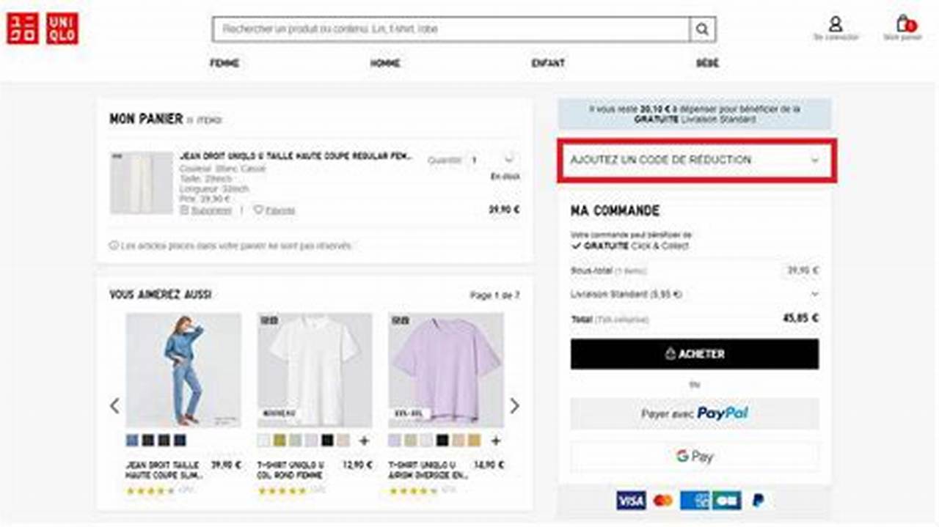The image size is (939, 527).
Task: Click the search magnifier icon
Action: 702,29
